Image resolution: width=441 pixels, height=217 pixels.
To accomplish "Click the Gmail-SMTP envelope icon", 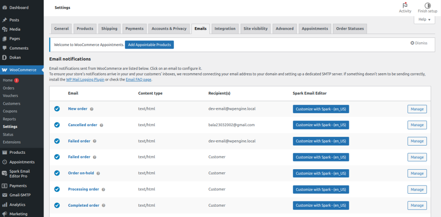I will pos(4,195).
